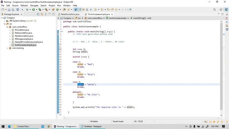Click the Quick Access search magnifier

click(x=214, y=10)
